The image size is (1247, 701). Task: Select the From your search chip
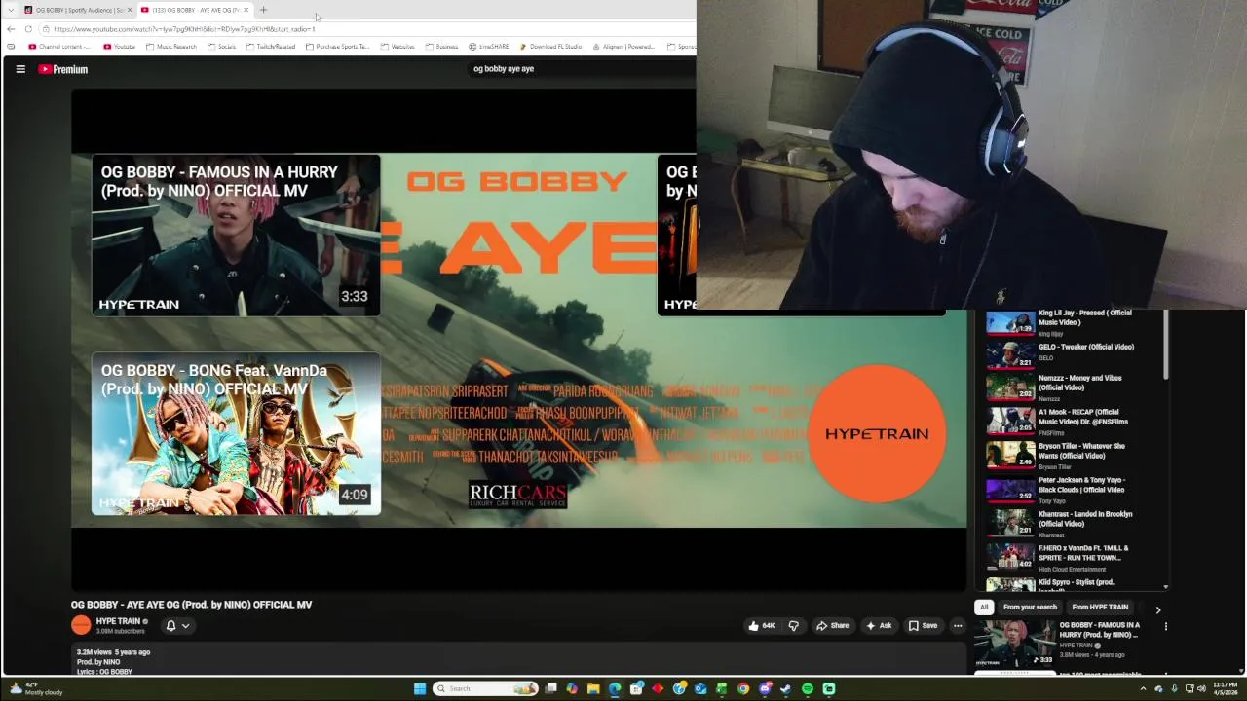tap(1030, 608)
